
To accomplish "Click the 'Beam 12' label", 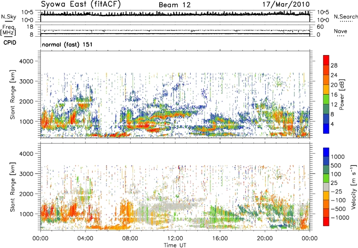I will tap(175, 5).
